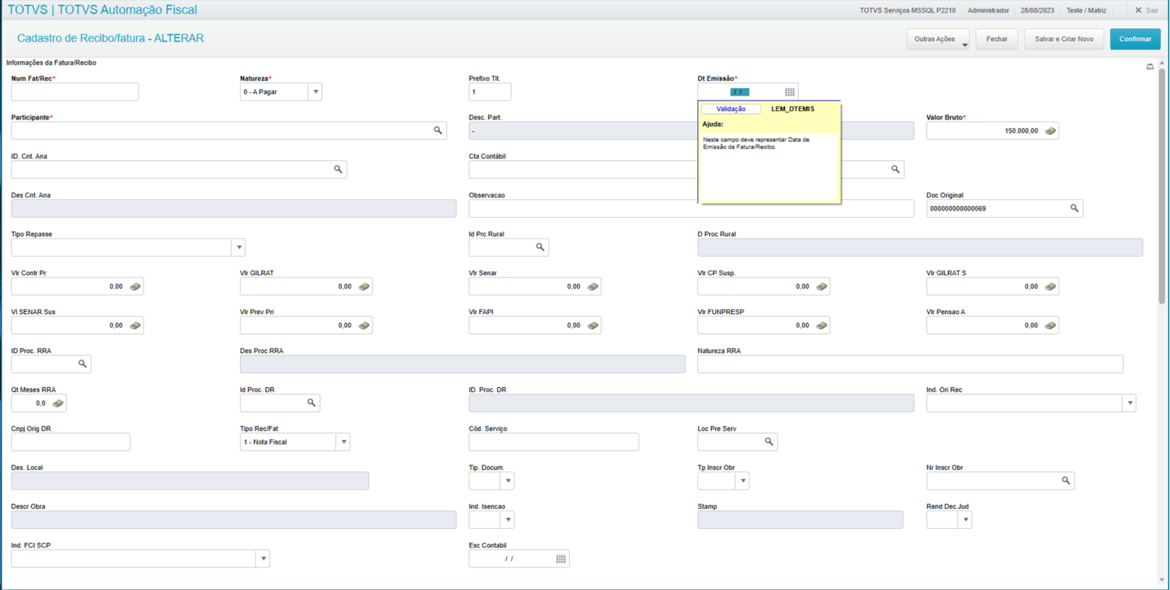Open calculator icon for Vlr Prev Pri
Screen dimensions: 1170x590
pyautogui.click(x=364, y=325)
